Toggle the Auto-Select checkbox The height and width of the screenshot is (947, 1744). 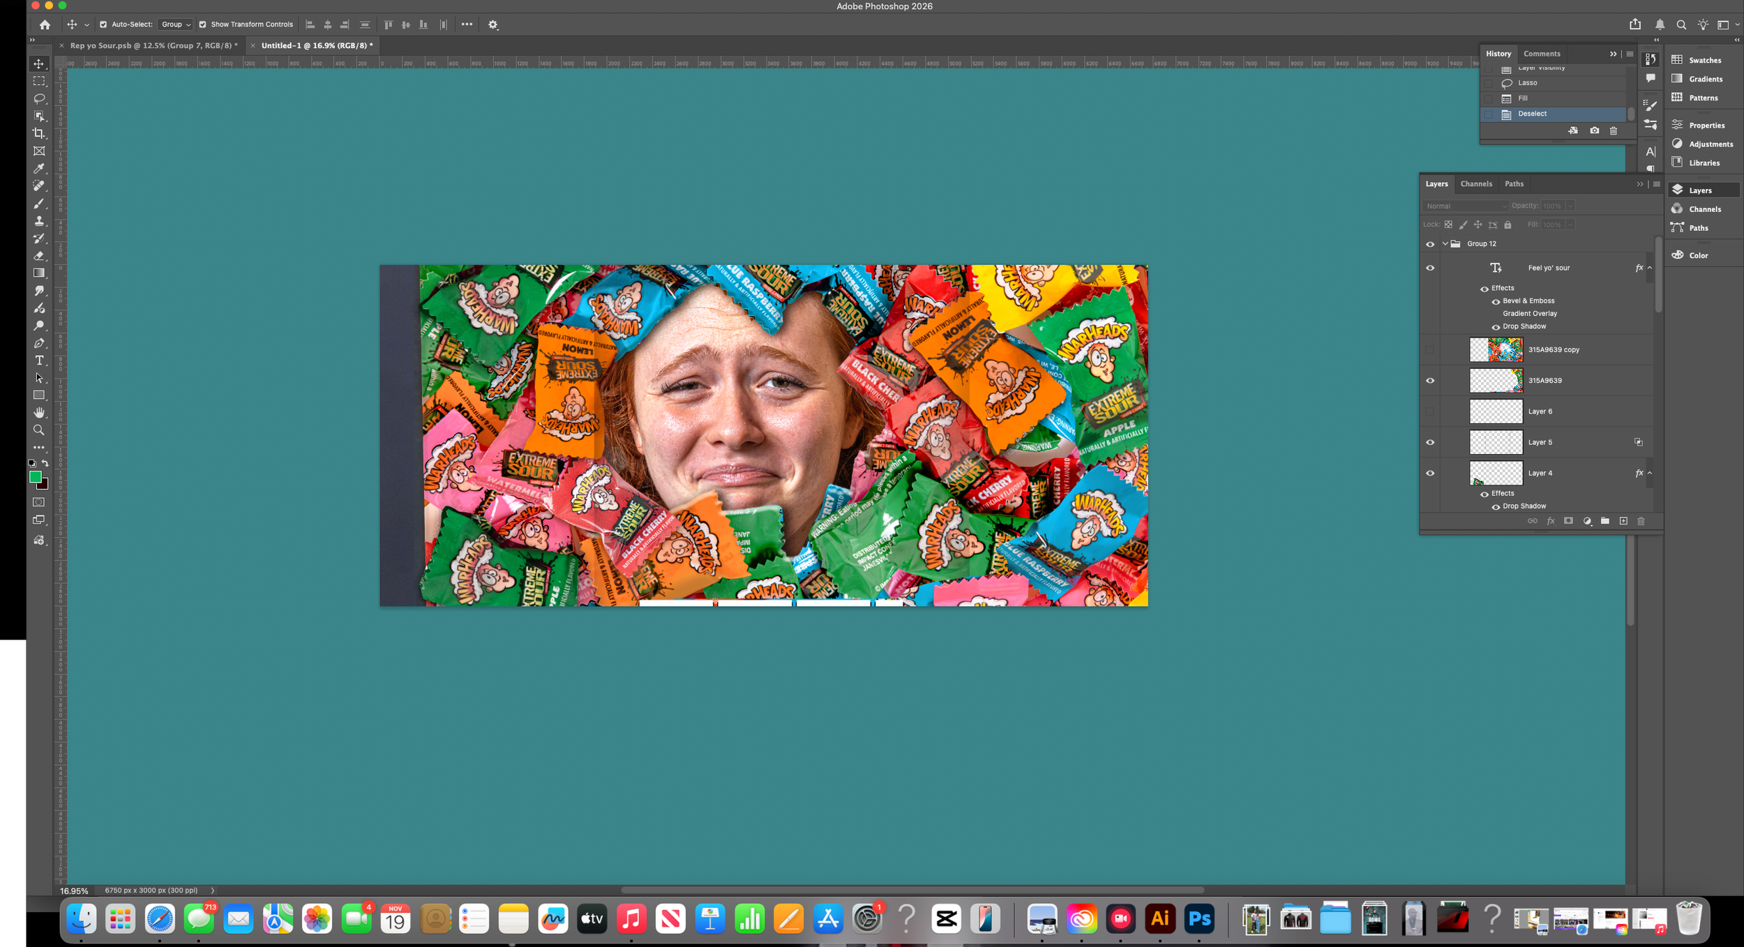[103, 24]
